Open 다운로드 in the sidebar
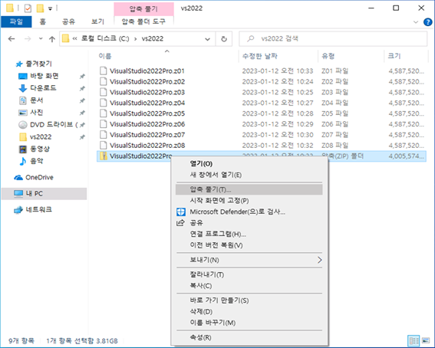 point(38,88)
